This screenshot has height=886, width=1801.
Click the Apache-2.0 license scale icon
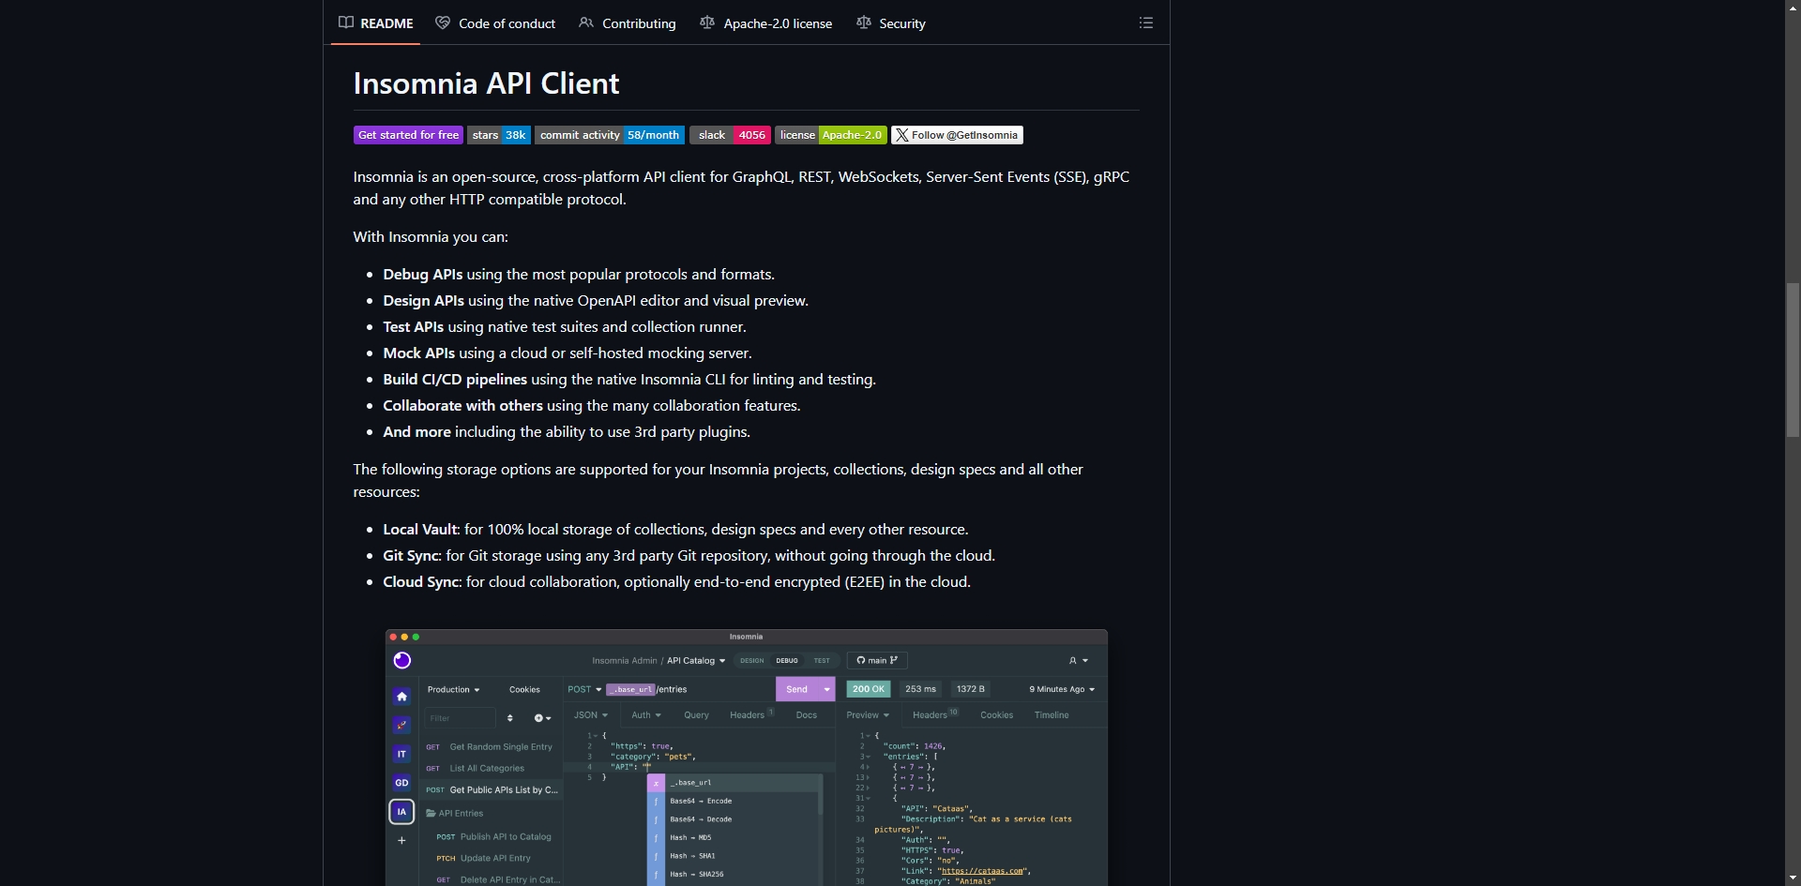click(707, 23)
